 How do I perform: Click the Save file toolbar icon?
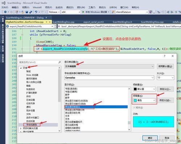[x=27, y=12]
